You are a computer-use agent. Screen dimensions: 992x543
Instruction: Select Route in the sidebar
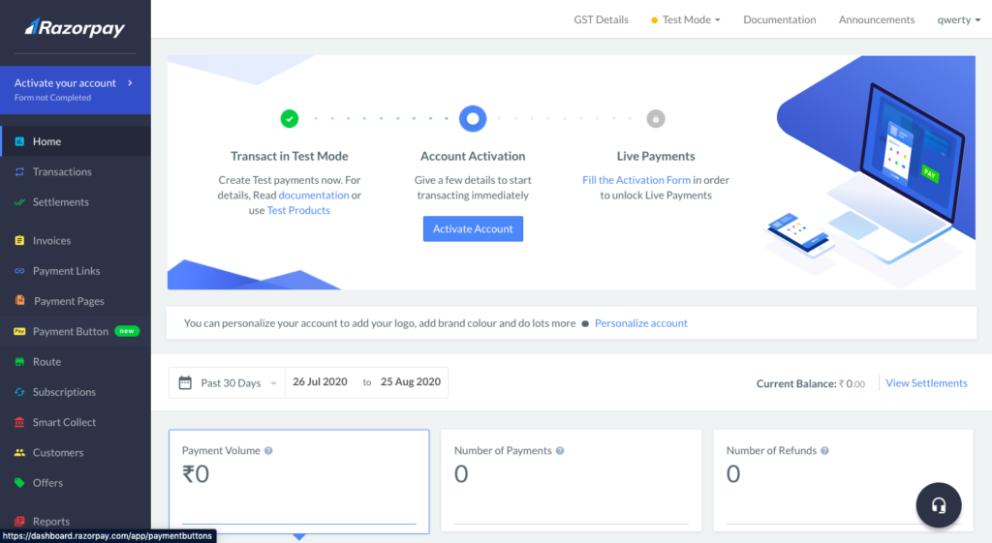coord(76,362)
